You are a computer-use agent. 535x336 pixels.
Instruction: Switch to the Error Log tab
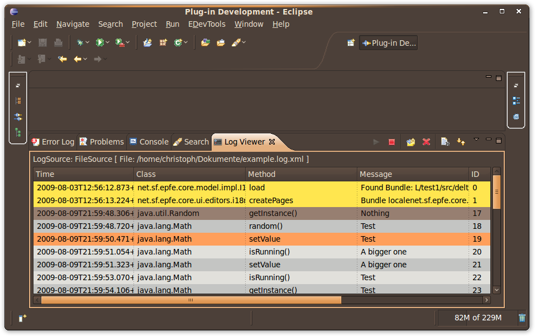click(x=53, y=142)
